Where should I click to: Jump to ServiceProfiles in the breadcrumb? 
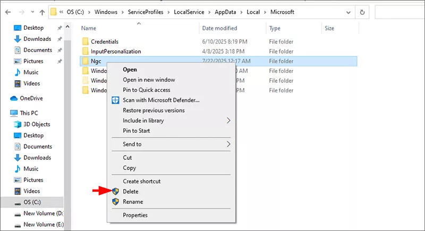(x=146, y=12)
